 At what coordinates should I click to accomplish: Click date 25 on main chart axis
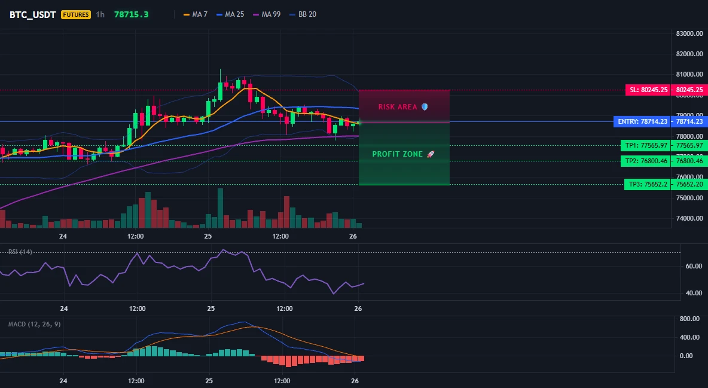(x=207, y=236)
